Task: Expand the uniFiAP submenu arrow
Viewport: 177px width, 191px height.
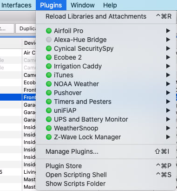Action: pos(168,110)
